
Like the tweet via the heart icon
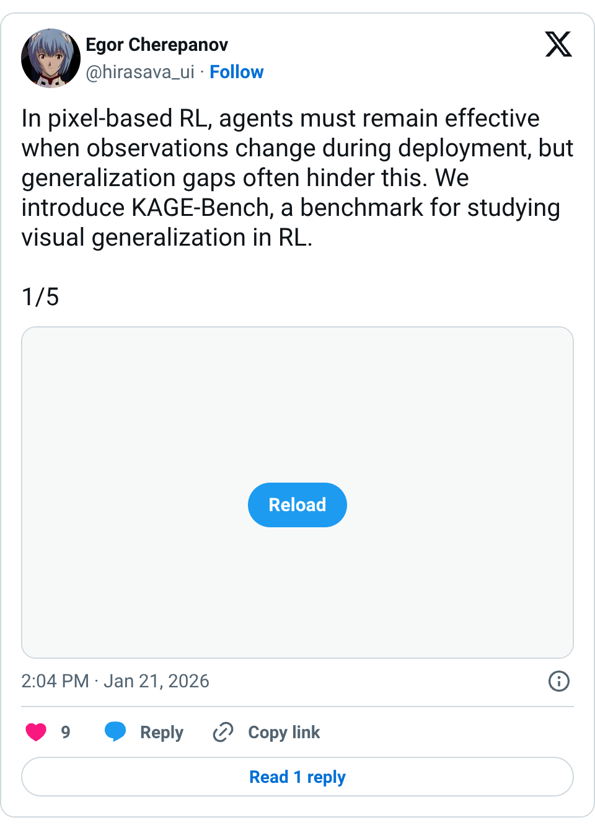point(35,732)
